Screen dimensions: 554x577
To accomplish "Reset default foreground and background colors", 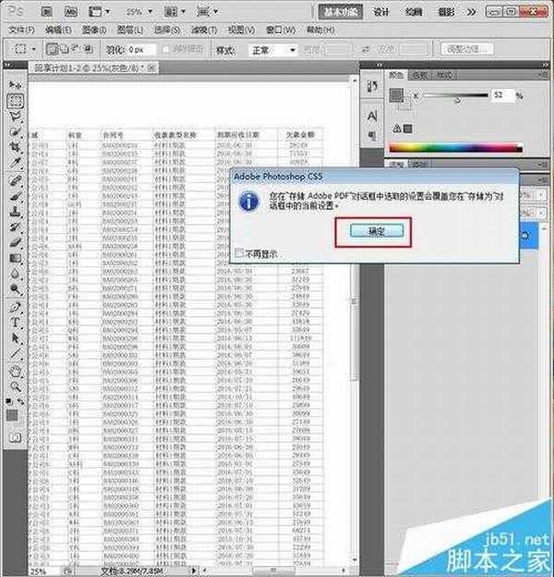I will pos(9,401).
